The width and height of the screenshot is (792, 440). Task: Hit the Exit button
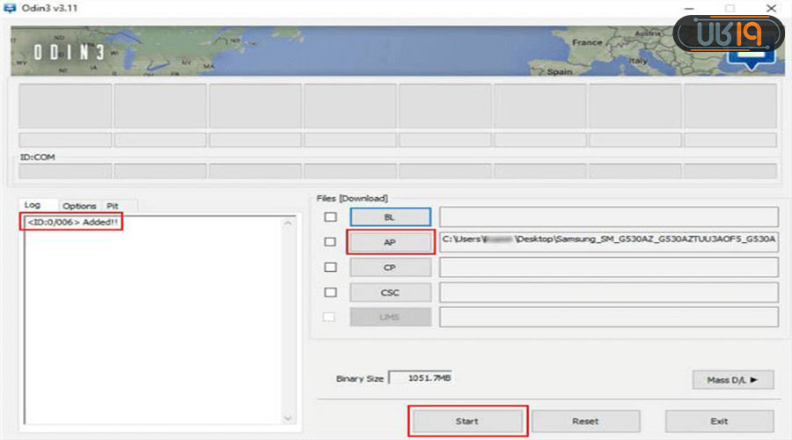[x=718, y=421]
